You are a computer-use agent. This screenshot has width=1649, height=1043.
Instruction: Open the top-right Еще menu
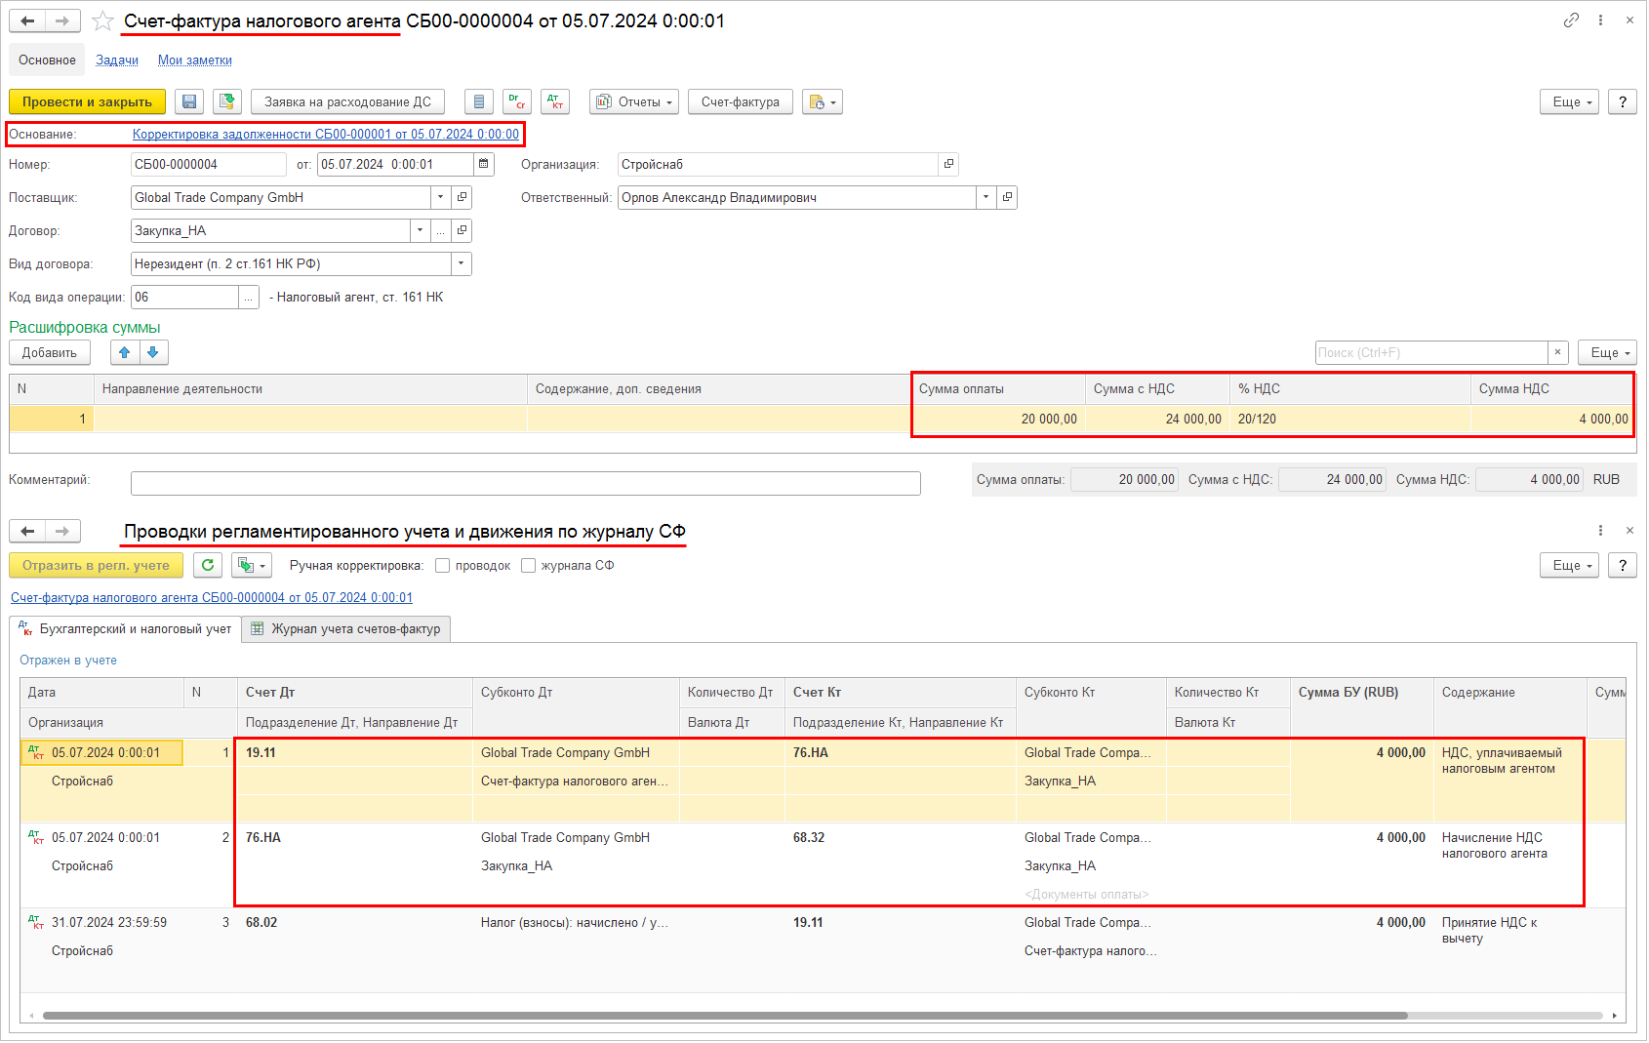1569,101
